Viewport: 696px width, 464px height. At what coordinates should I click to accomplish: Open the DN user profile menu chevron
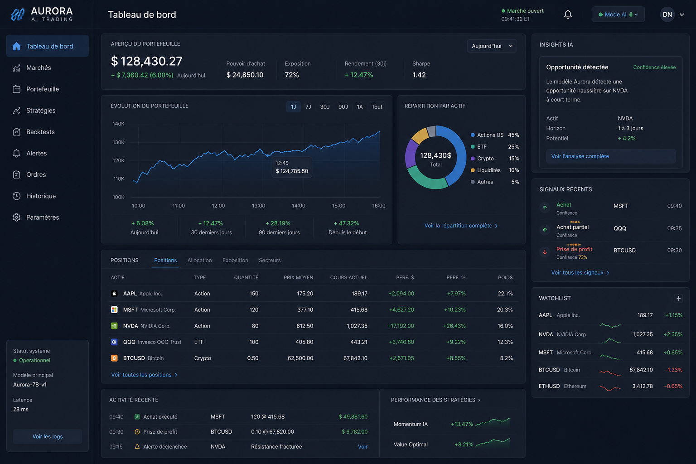(x=682, y=14)
